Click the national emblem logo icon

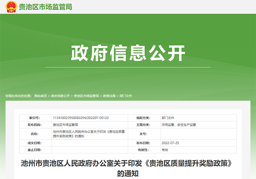pos(11,7)
